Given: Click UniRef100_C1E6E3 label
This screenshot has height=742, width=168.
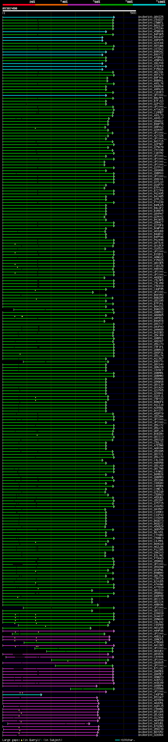Looking at the screenshot, I should 151,92.
